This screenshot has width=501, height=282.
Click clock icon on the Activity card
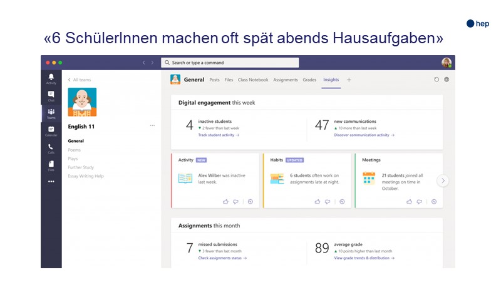pos(250,202)
